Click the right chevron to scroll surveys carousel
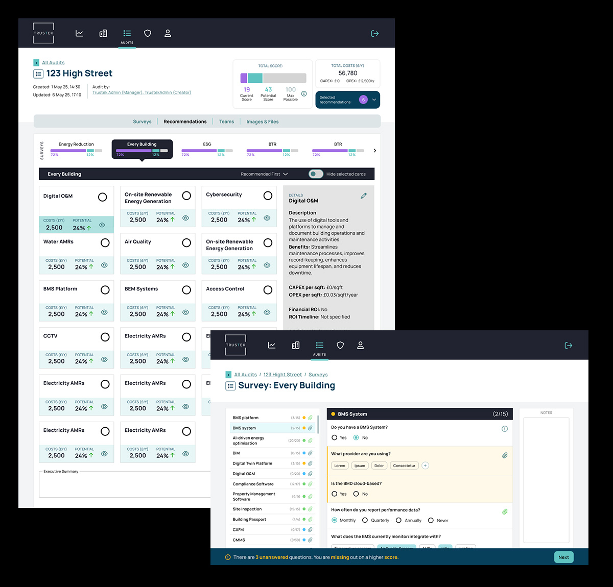This screenshot has height=587, width=613. (x=374, y=151)
